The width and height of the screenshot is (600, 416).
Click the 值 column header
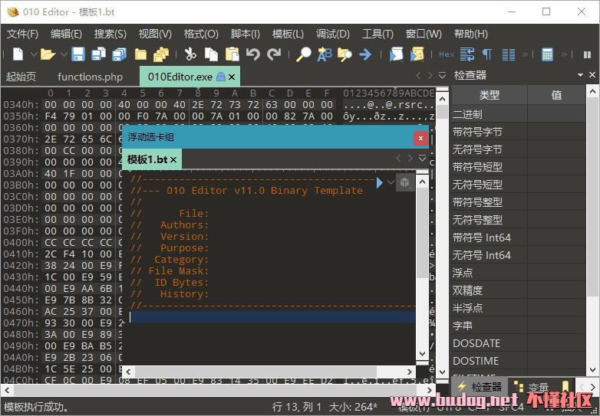556,95
